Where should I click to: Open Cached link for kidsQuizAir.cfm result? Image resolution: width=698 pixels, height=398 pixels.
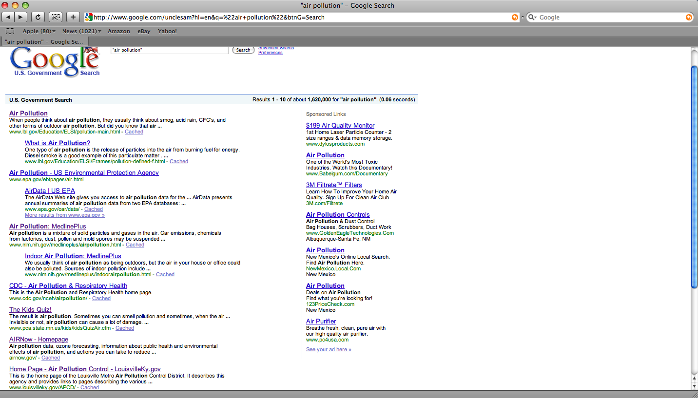point(125,328)
